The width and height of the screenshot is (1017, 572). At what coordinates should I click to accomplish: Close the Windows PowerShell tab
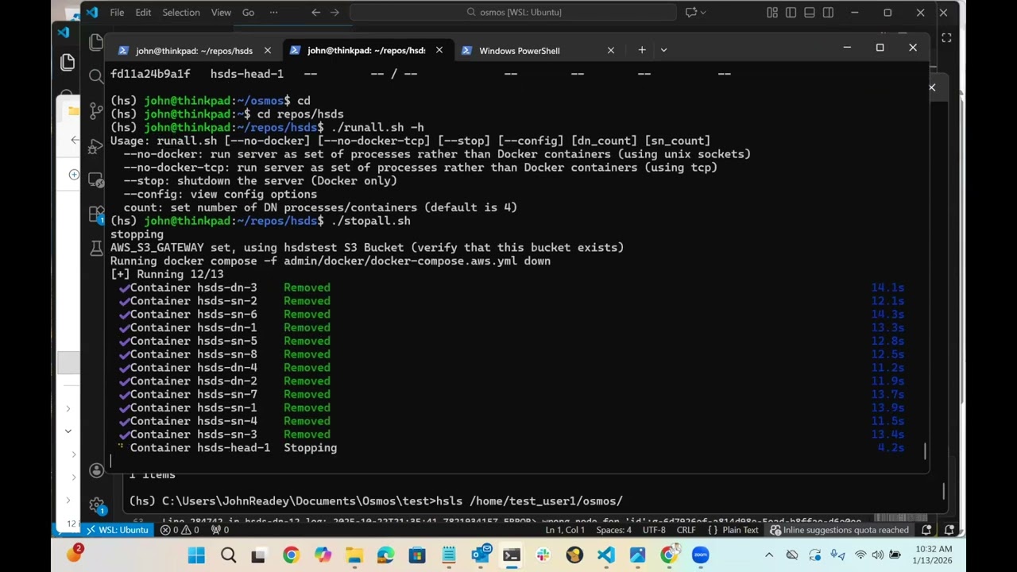point(611,51)
